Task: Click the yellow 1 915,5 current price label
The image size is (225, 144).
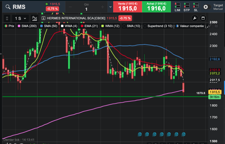Action: pos(215,92)
